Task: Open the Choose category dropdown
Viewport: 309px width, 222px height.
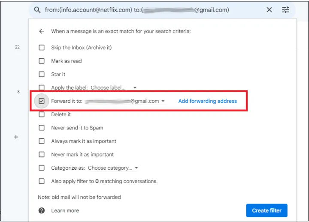Action: coord(113,168)
